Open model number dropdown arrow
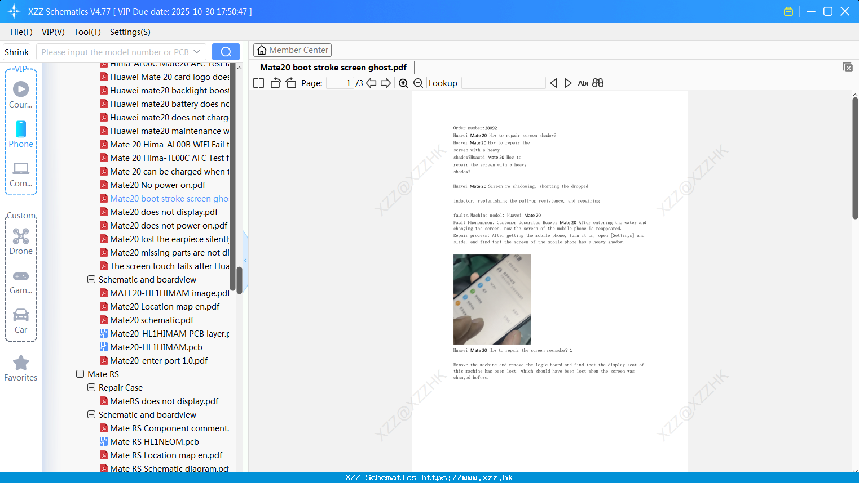This screenshot has width=859, height=483. pyautogui.click(x=197, y=52)
